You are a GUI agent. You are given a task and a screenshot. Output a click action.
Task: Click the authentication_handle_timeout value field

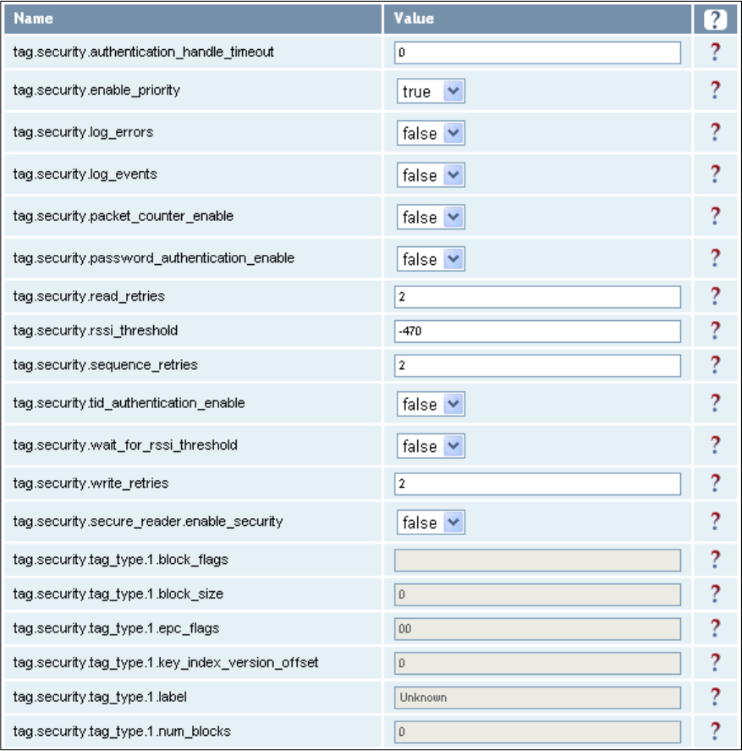(x=537, y=52)
